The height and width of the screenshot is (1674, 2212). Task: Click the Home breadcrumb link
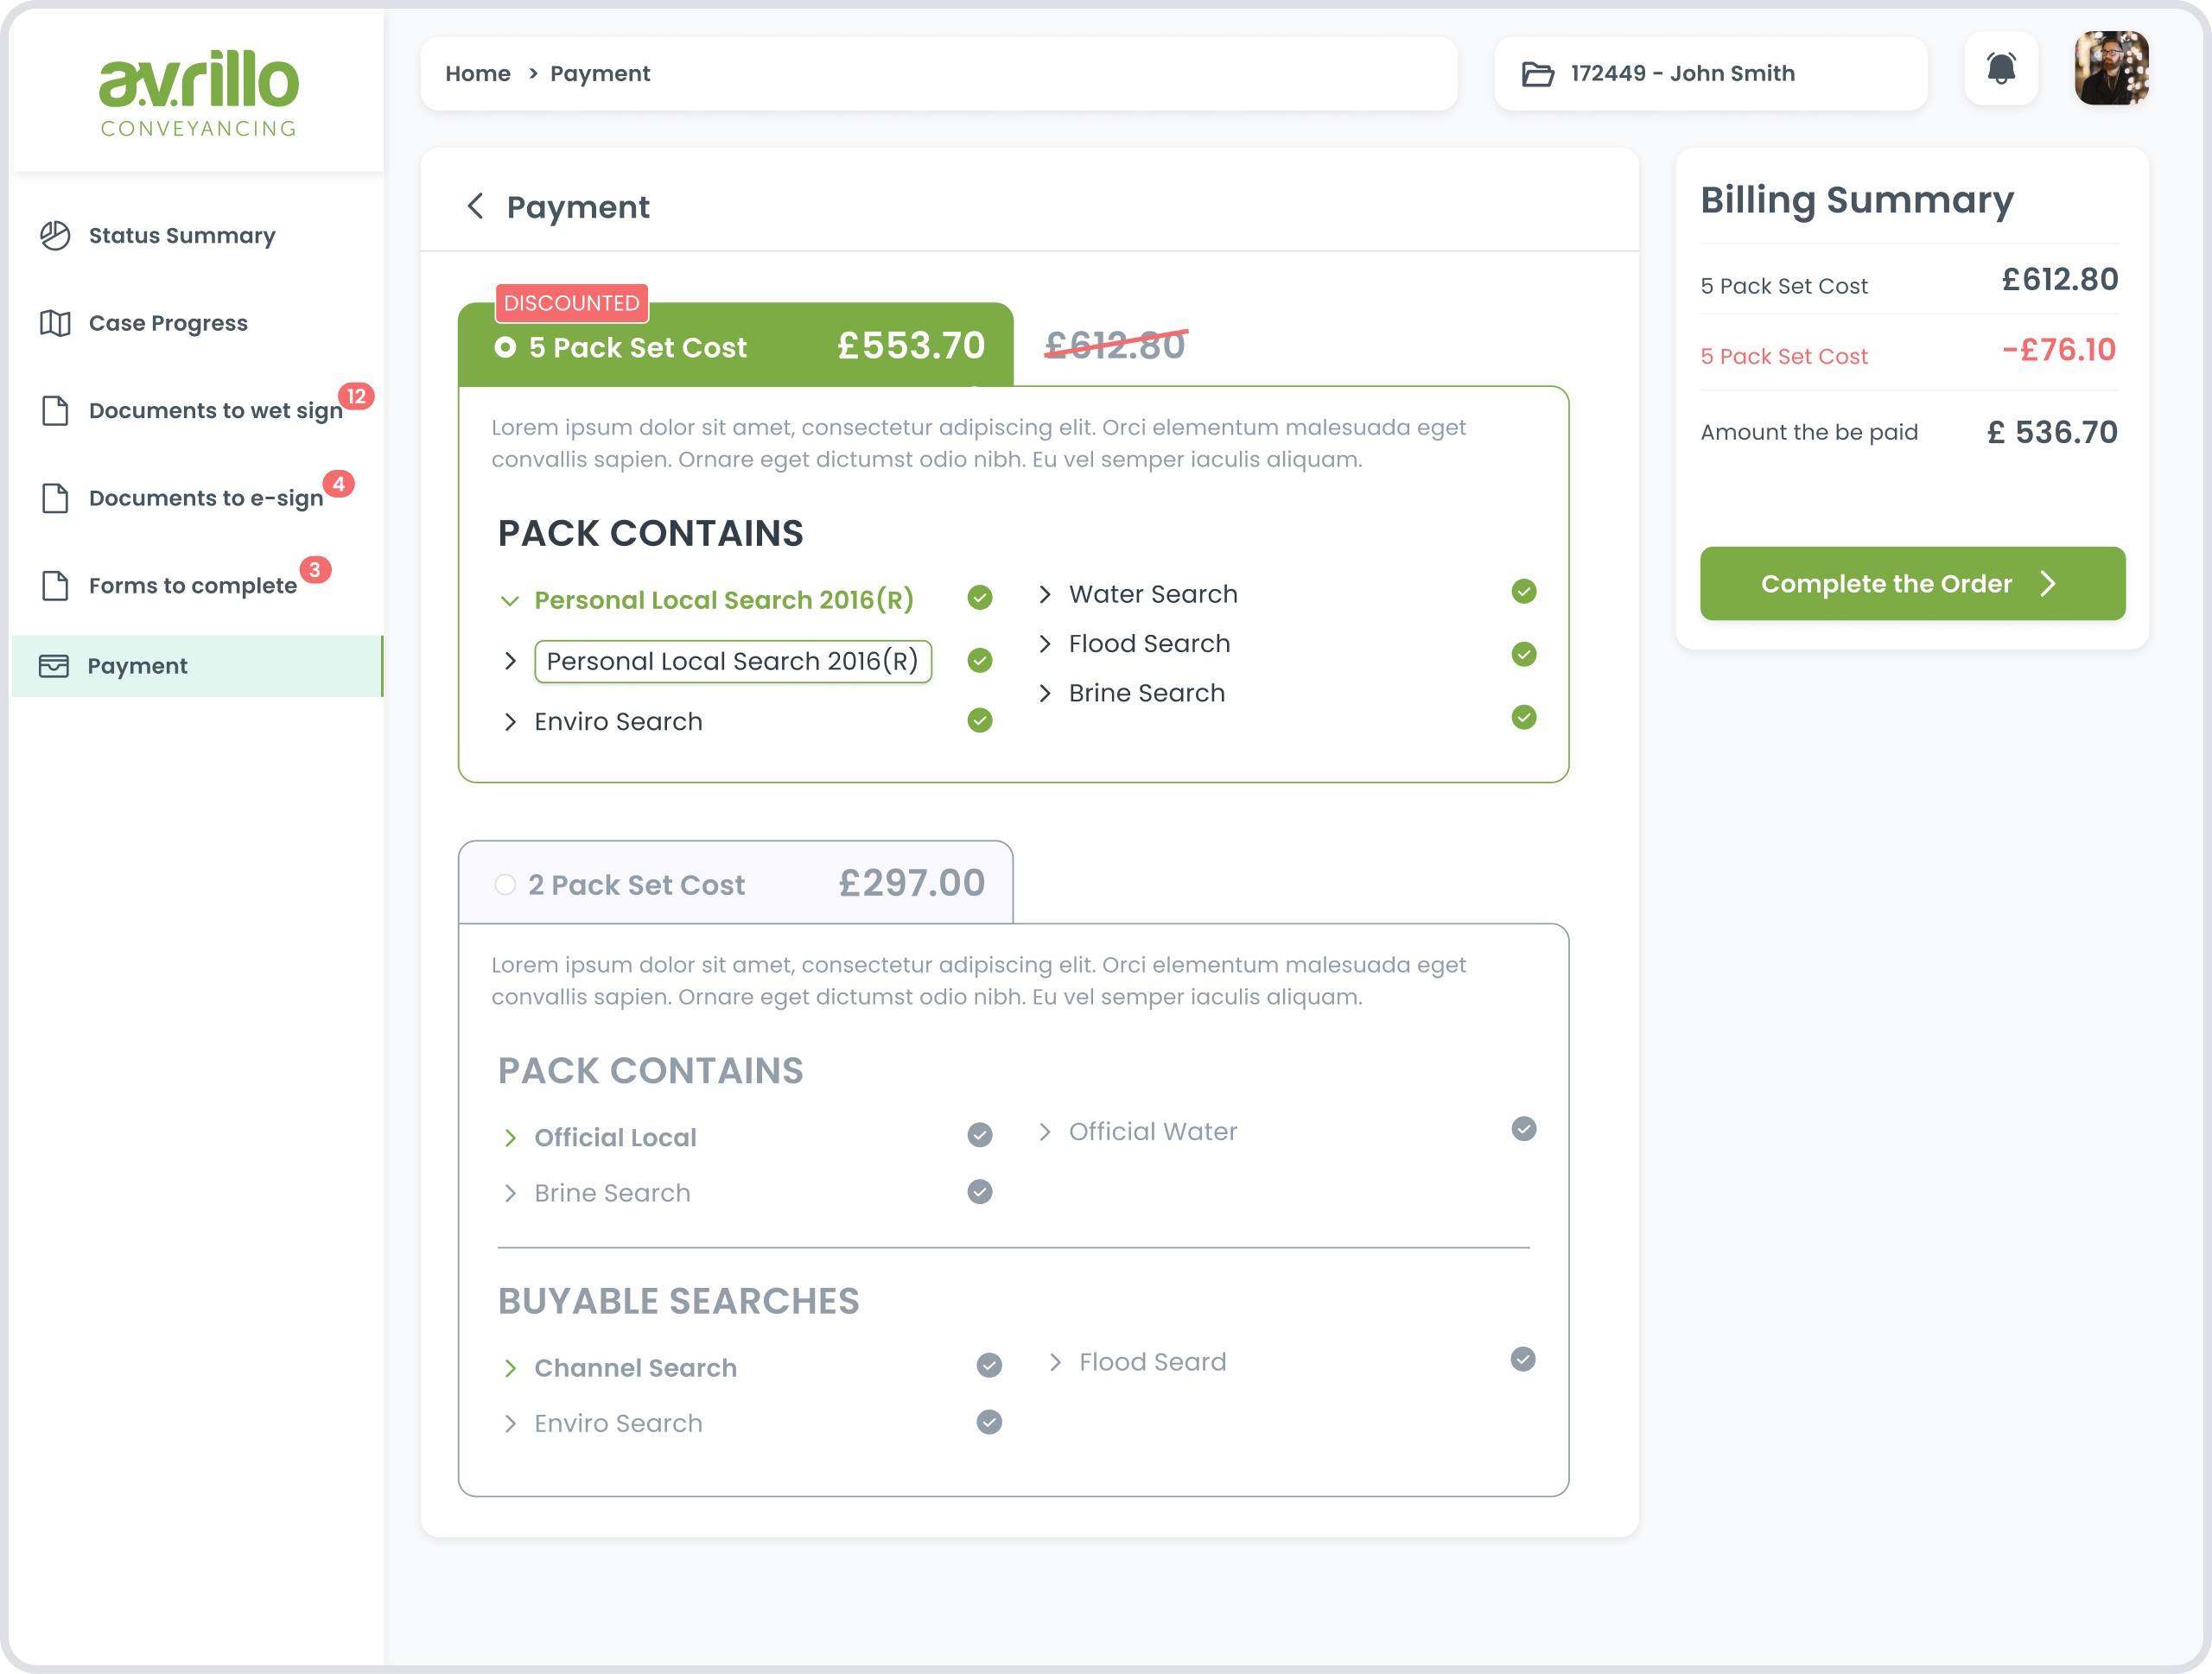tap(478, 74)
